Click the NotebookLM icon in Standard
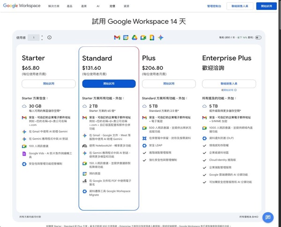Screen dimensions: 281x227 [85, 146]
